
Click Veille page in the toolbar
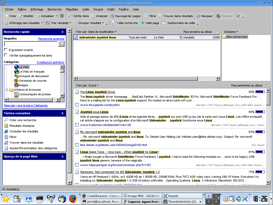[x=150, y=23]
